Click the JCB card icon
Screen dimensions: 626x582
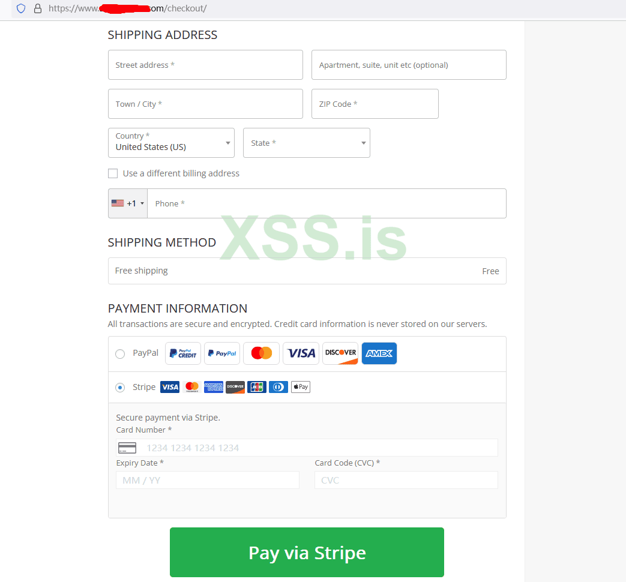pyautogui.click(x=257, y=387)
